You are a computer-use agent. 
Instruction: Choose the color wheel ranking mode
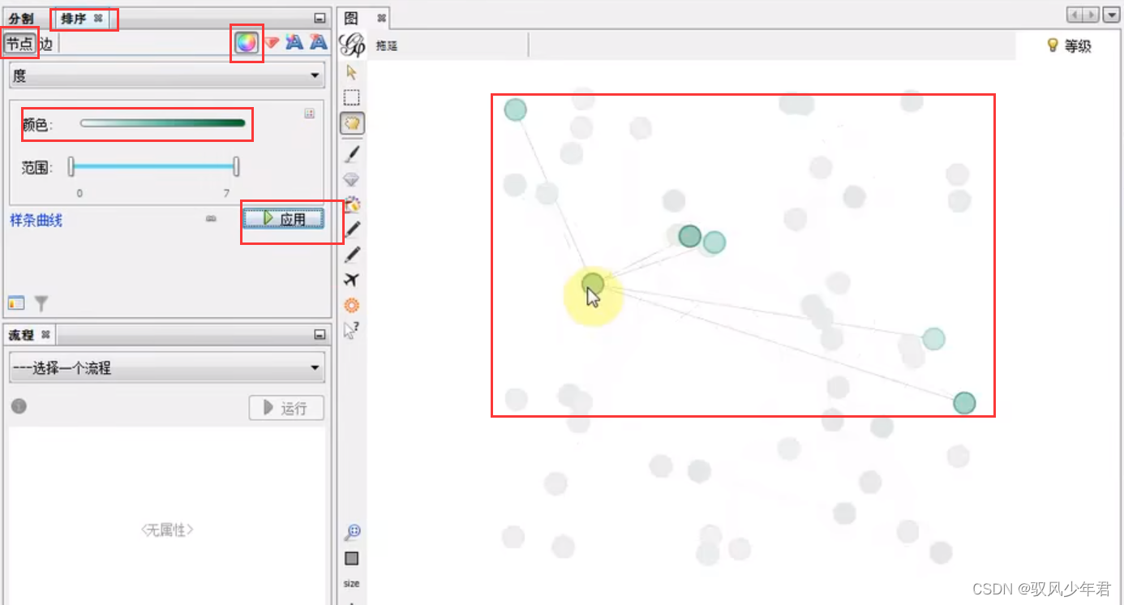[x=247, y=43]
